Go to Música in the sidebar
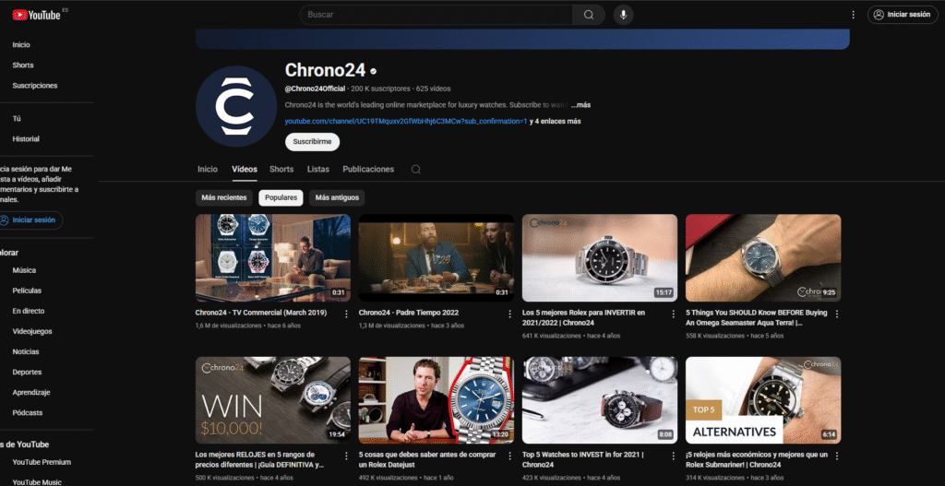This screenshot has width=945, height=486. pyautogui.click(x=25, y=270)
